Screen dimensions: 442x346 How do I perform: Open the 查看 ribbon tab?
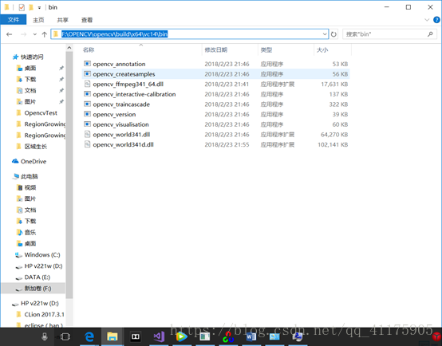coord(87,20)
